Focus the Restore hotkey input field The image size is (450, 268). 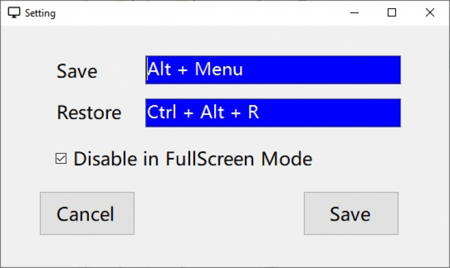pos(273,113)
